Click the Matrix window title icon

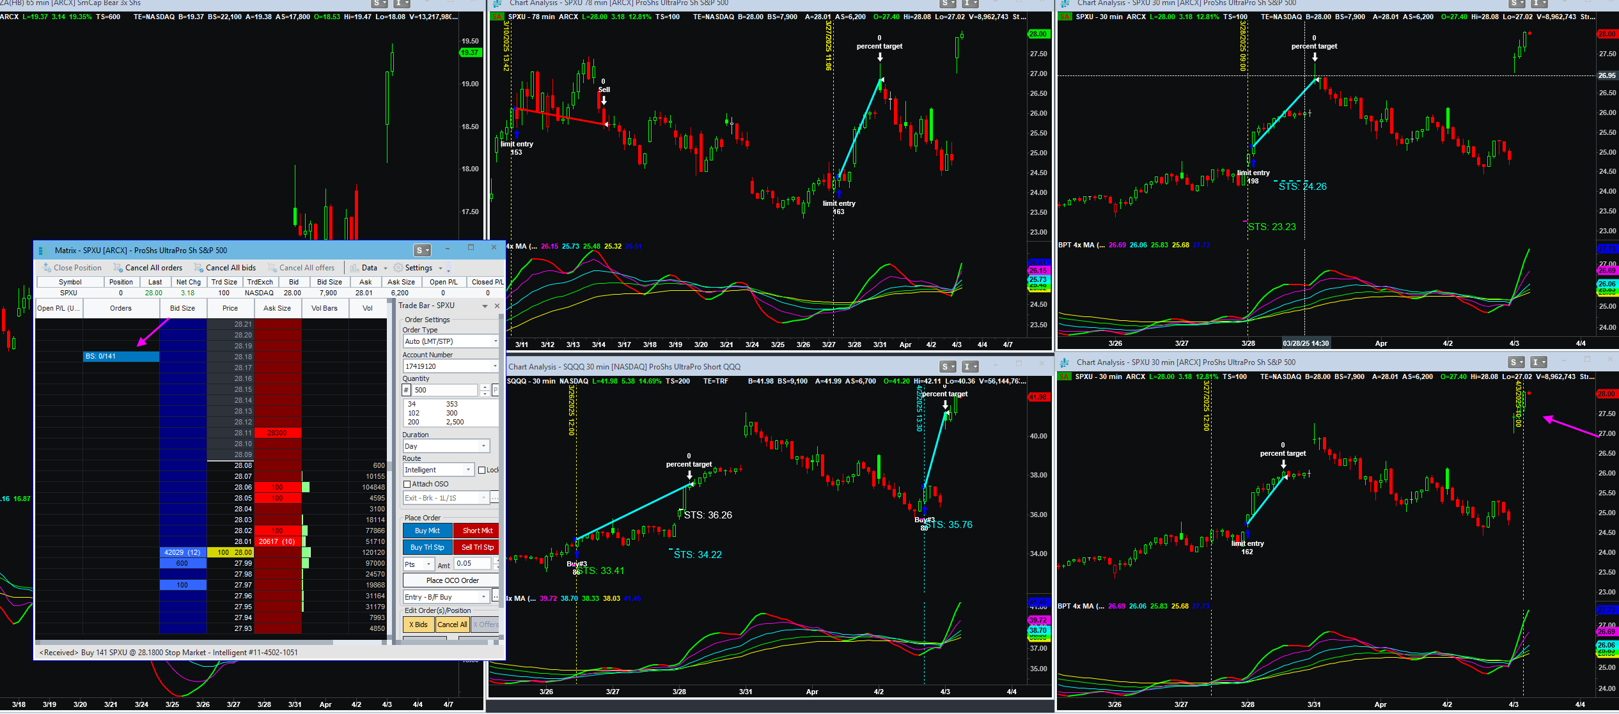(42, 251)
